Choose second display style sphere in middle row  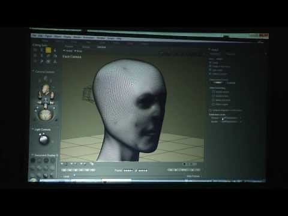(40, 168)
